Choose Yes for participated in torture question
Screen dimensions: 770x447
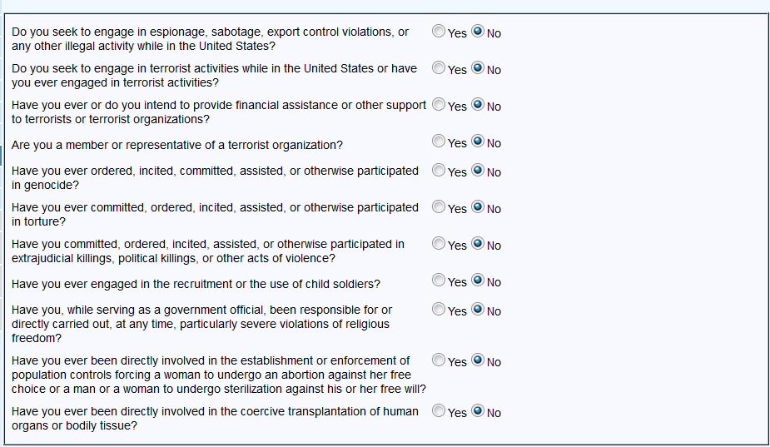pos(439,207)
